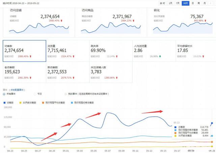Viewport: 216px width, 153px height.
Task: Toggle the 30天前访客数 legend series
Action: click(29, 102)
